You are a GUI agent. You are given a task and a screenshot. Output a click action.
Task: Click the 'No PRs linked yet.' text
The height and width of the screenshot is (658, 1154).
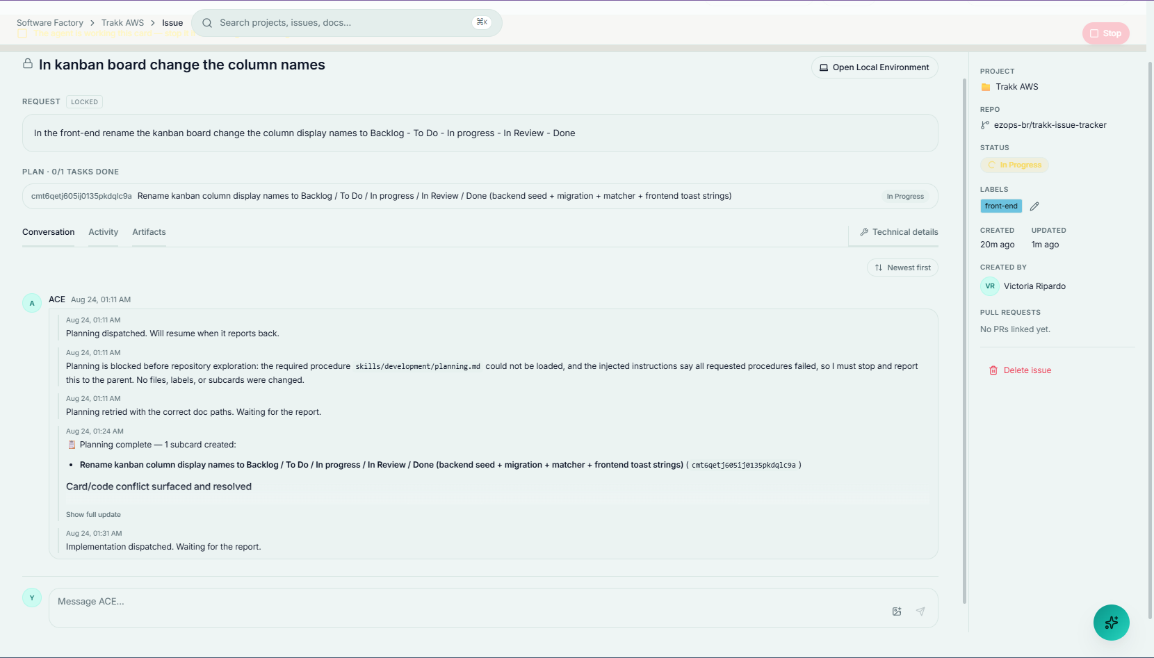point(1015,329)
